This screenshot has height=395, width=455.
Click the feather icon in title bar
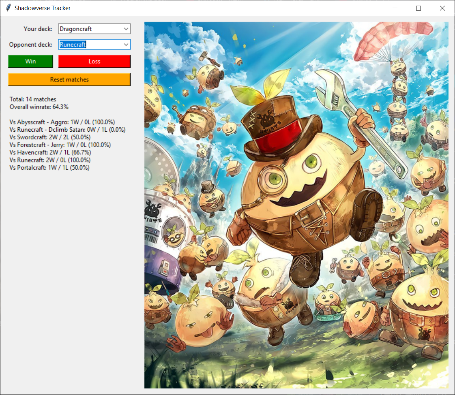click(9, 8)
